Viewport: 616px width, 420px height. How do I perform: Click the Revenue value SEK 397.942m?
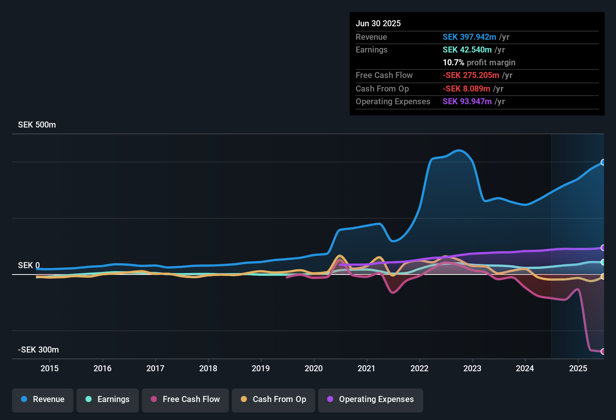pos(469,37)
